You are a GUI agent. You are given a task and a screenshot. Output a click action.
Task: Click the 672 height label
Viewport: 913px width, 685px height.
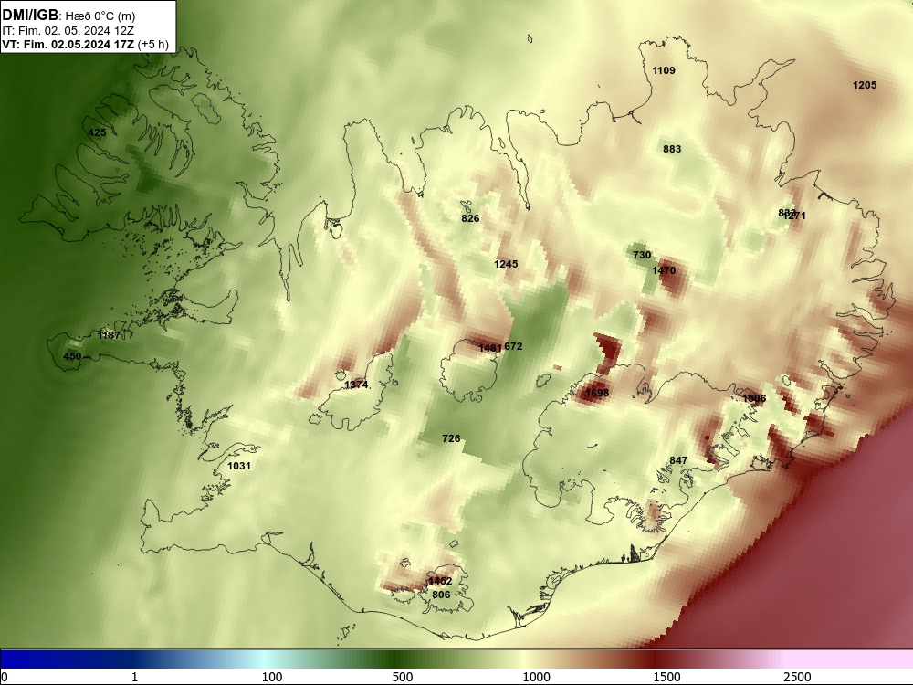[513, 346]
